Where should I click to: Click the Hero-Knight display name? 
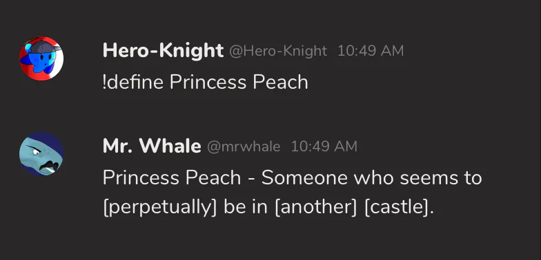163,51
